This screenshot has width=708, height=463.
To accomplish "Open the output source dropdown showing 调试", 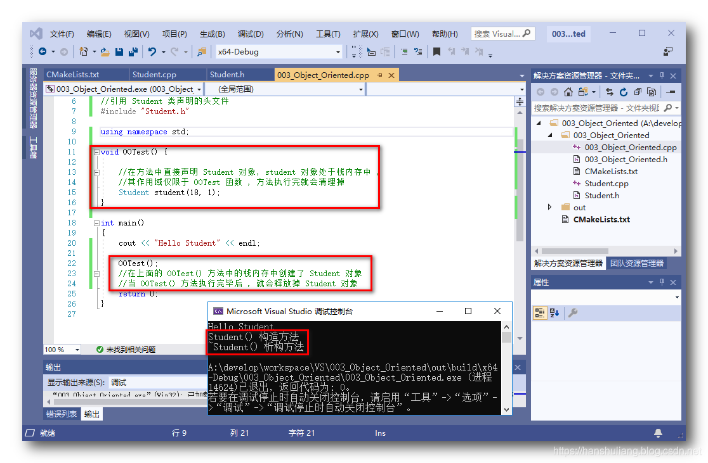I will point(157,383).
